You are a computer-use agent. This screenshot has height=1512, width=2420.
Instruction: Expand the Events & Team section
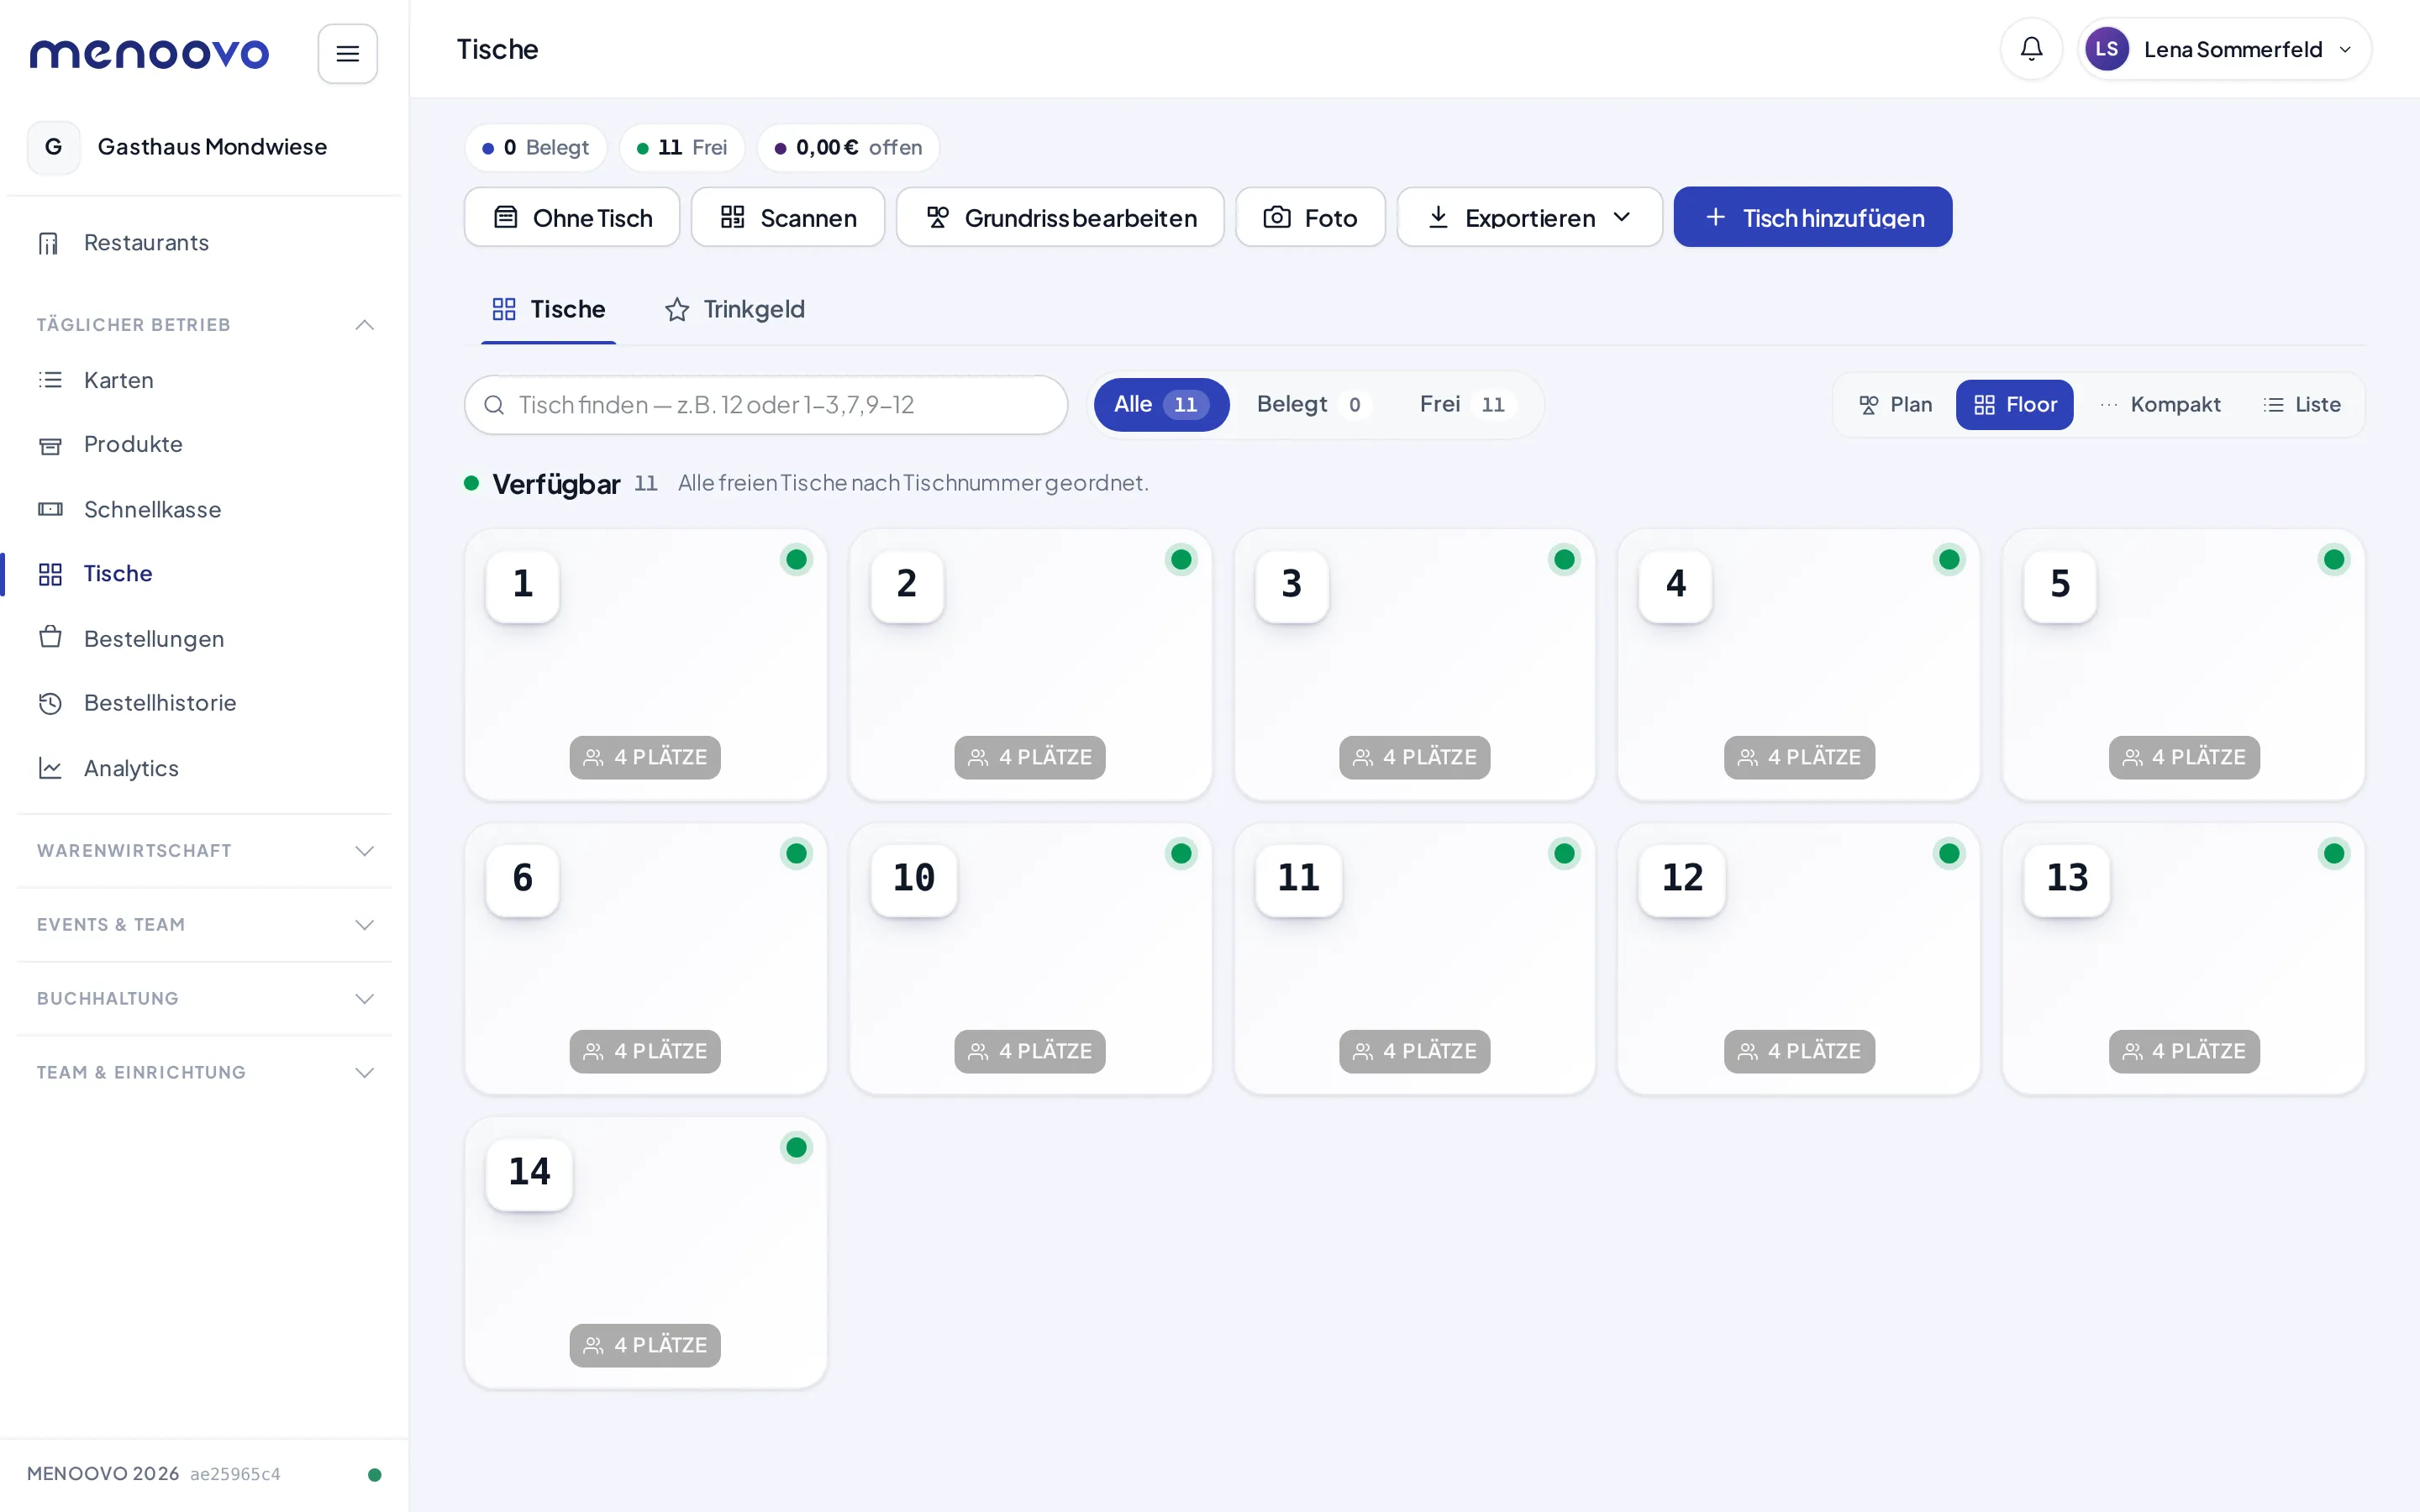(205, 925)
